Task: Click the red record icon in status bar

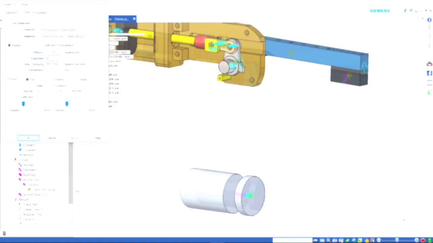Action: pos(423,240)
